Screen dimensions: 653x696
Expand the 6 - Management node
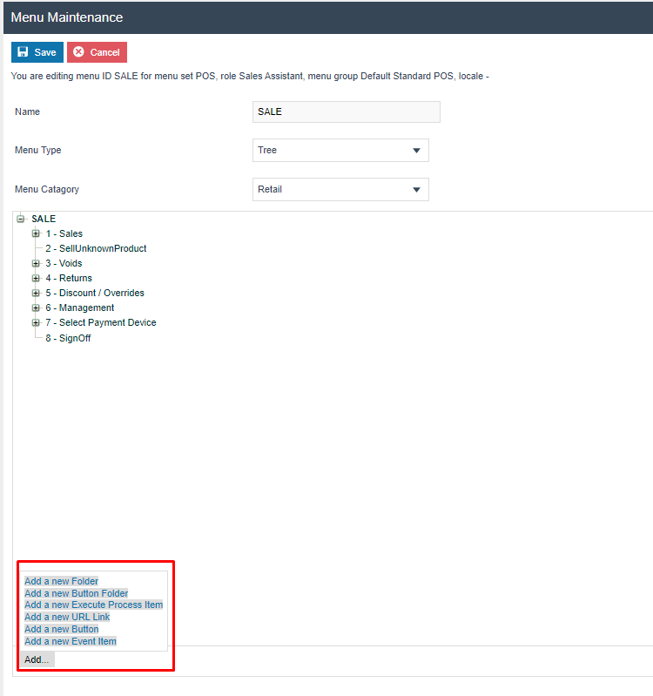click(x=36, y=307)
